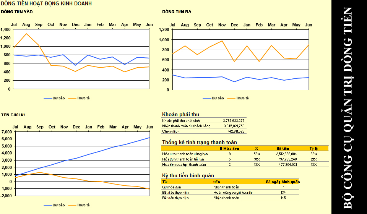Click the '%' column header
Image resolution: width=367 pixels, height=214 pixels.
[x=257, y=149]
